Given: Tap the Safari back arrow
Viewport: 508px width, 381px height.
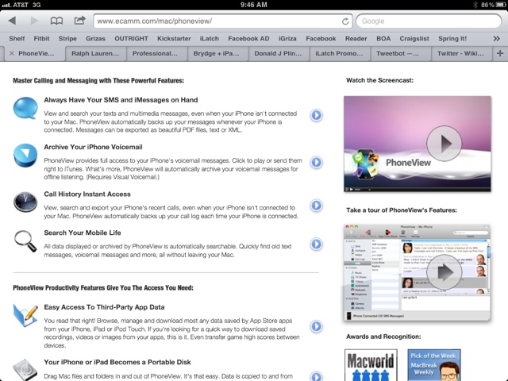Looking at the screenshot, I should pyautogui.click(x=13, y=21).
